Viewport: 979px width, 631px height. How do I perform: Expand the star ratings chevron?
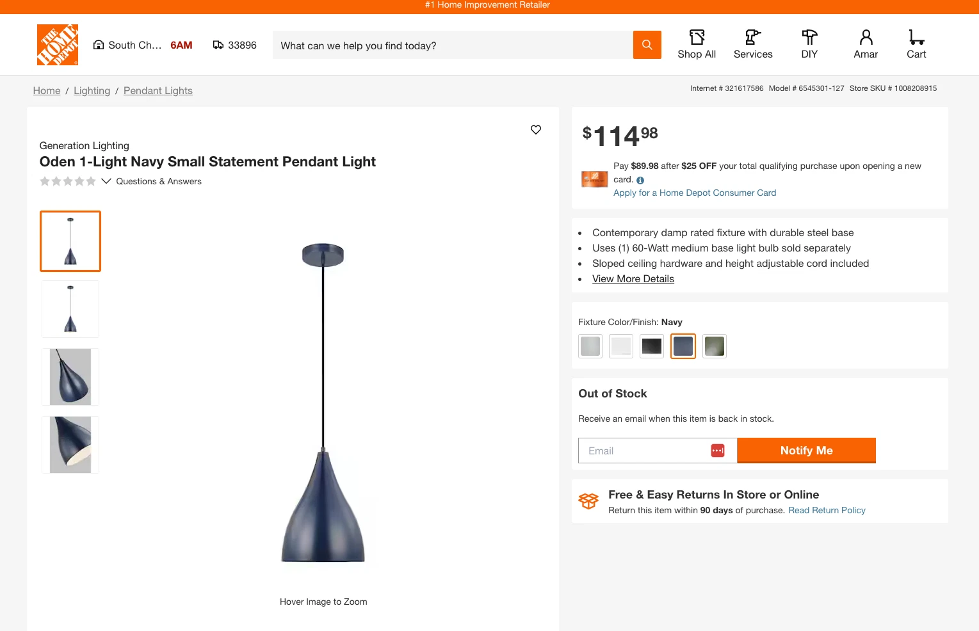pos(106,181)
